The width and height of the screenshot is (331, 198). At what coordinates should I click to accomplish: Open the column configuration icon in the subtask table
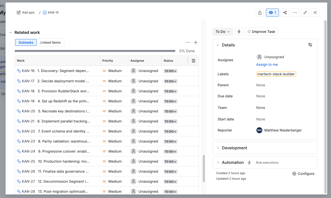coord(194,61)
